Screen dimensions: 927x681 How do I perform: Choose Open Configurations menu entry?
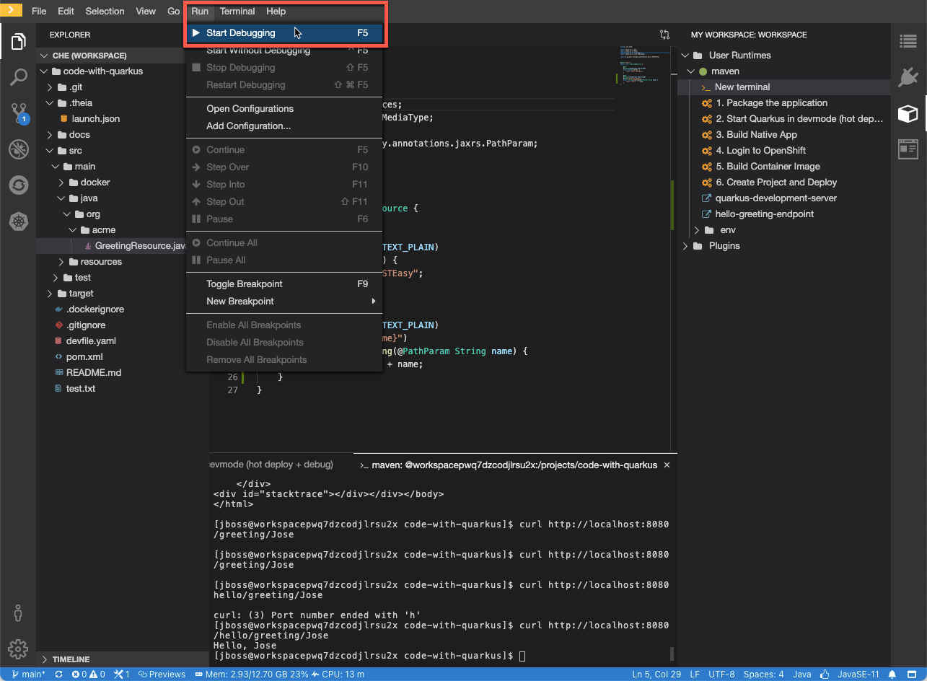284,109
